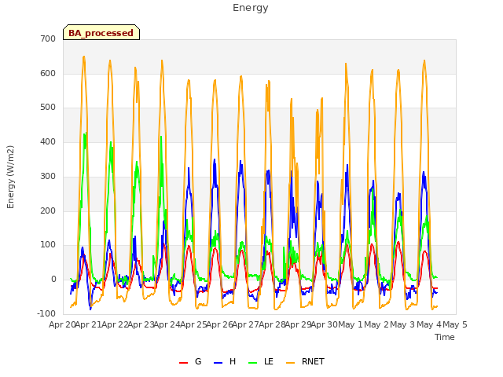Click the BA_processed annotation label
Screen dimensions: 503x377
[x=101, y=32]
